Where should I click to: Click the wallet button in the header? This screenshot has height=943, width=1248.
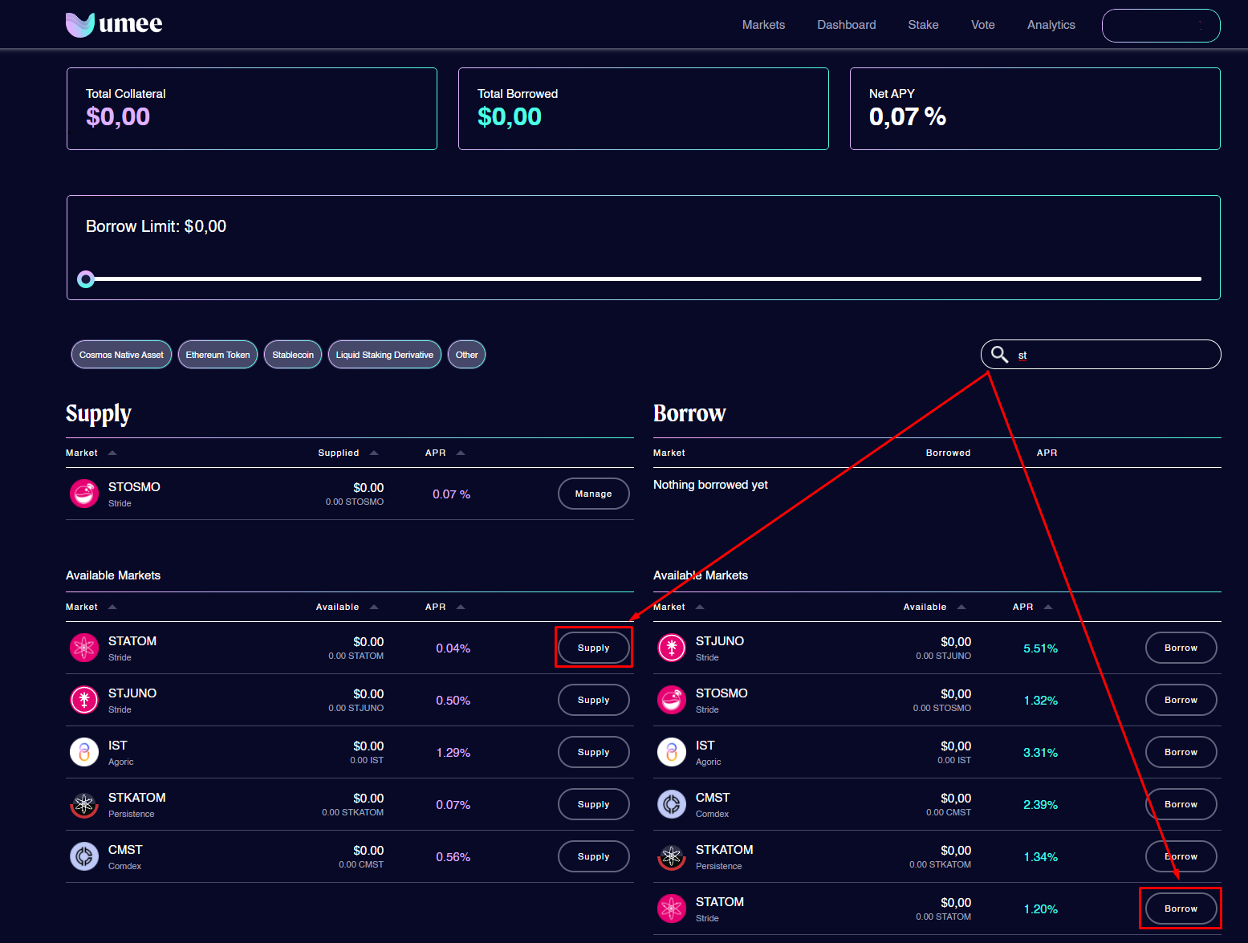pyautogui.click(x=1161, y=26)
